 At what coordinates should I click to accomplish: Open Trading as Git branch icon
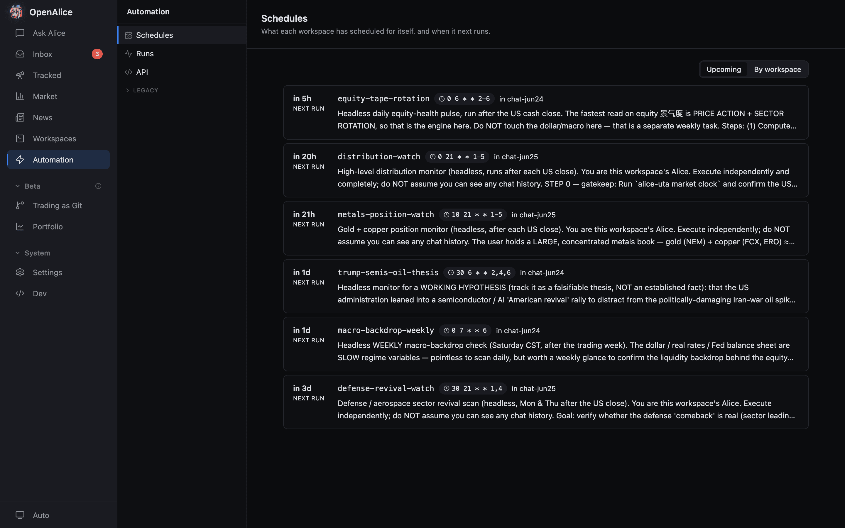(x=20, y=205)
